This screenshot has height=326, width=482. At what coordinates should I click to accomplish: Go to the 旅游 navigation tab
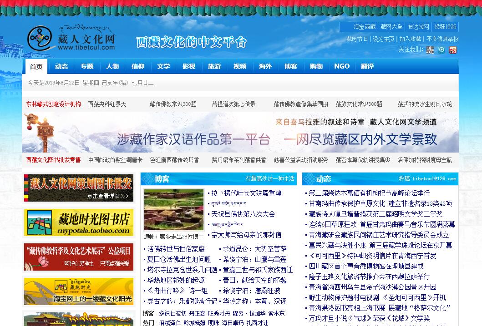[x=214, y=67]
